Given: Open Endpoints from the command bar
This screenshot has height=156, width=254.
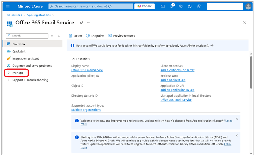Looking at the screenshot, I should [x=95, y=36].
